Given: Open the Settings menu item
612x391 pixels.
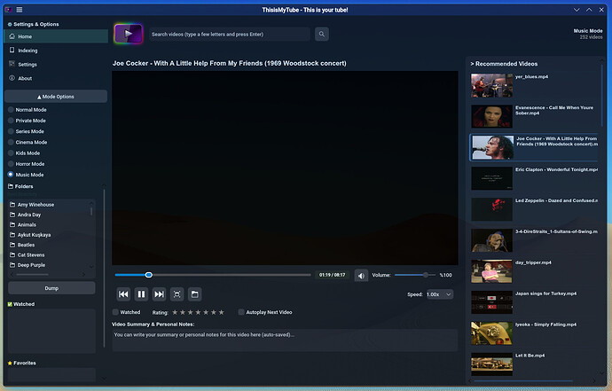Looking at the screenshot, I should tap(56, 65).
